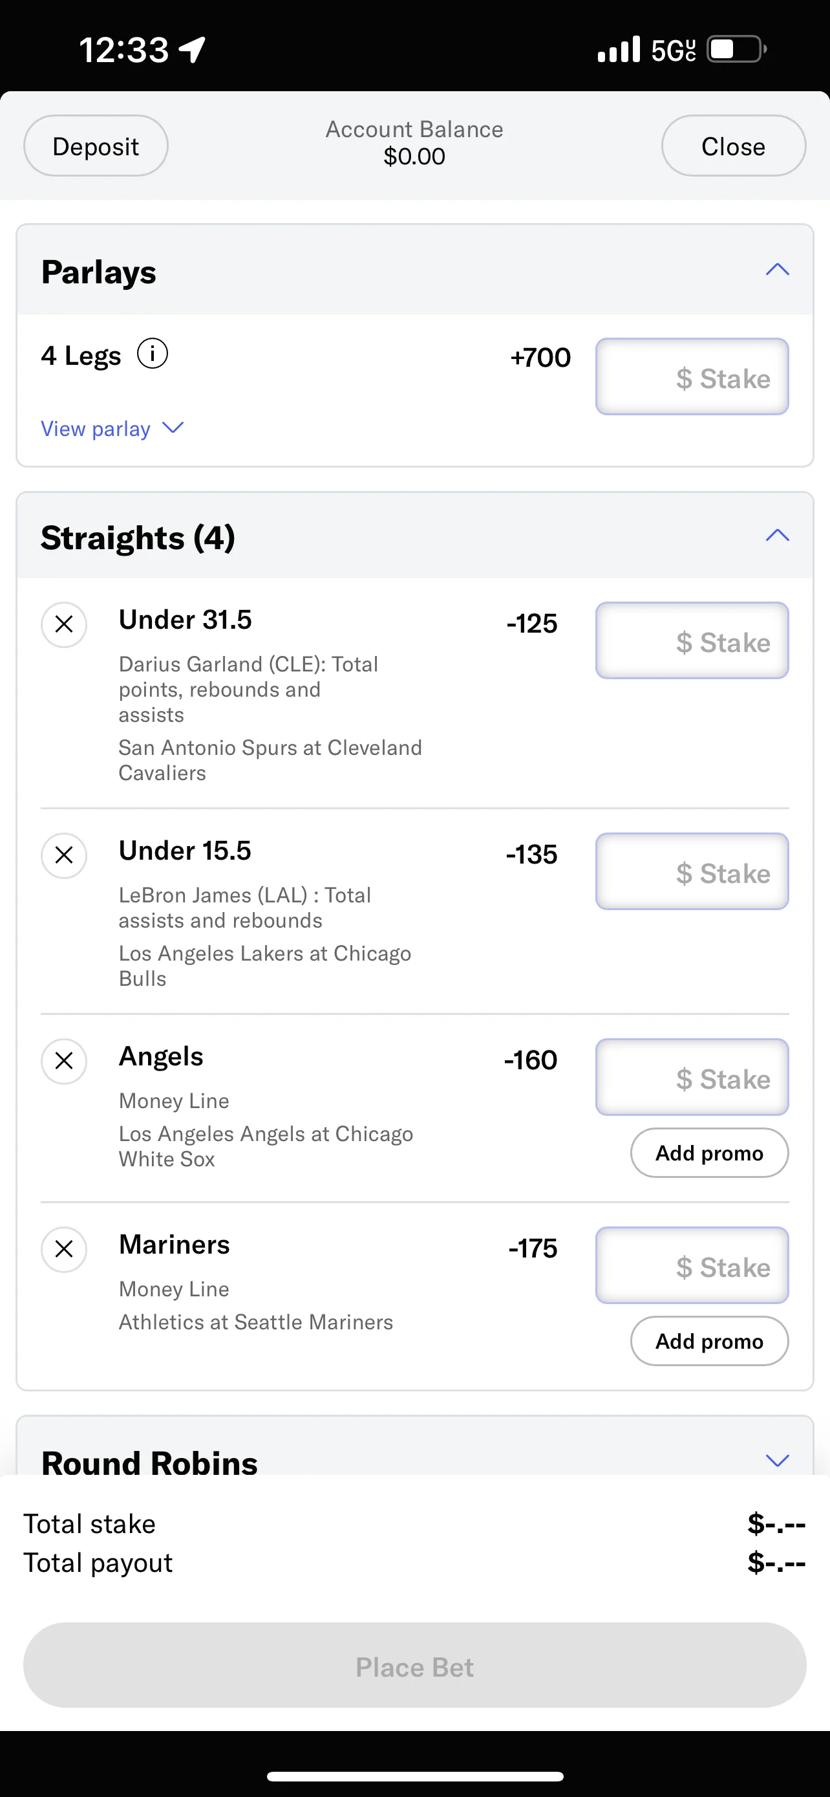The width and height of the screenshot is (830, 1797).
Task: Collapse the Parlays section
Action: [x=777, y=270]
